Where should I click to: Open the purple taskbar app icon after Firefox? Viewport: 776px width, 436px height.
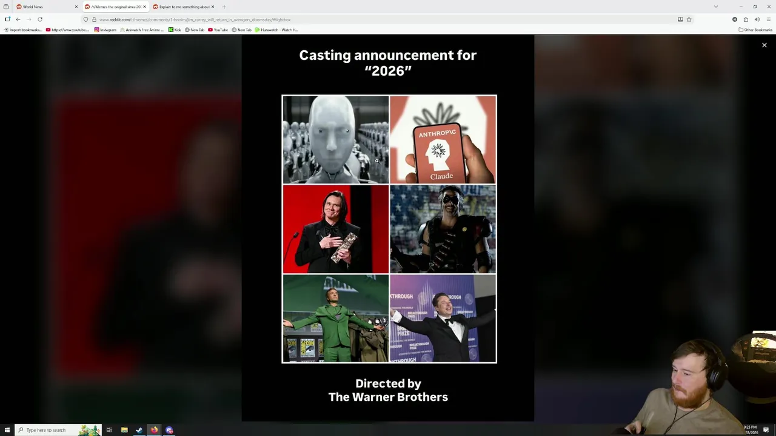tap(169, 430)
